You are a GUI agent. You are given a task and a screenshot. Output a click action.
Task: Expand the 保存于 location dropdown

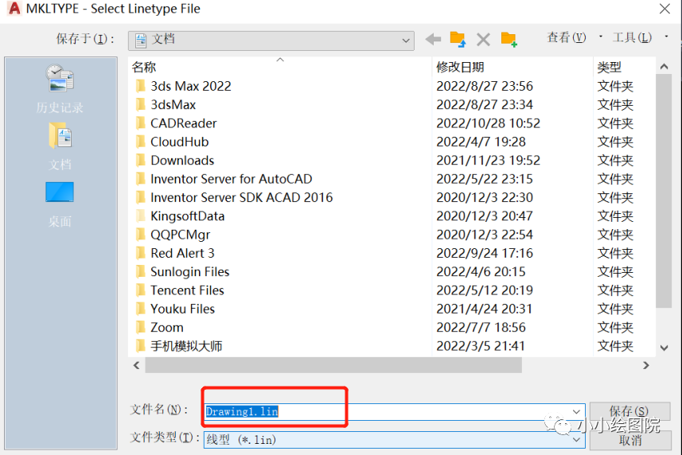coord(405,41)
